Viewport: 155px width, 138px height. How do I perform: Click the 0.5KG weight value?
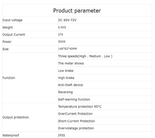[x=62, y=27]
